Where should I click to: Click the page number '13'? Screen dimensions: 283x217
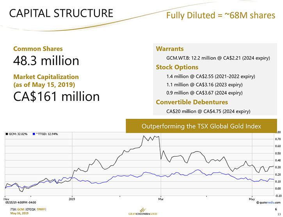279,214
